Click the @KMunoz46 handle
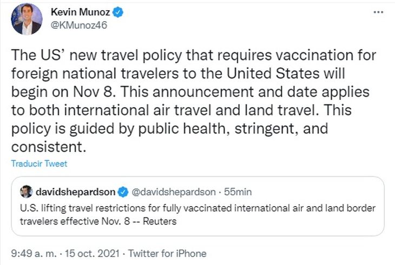 tap(74, 25)
